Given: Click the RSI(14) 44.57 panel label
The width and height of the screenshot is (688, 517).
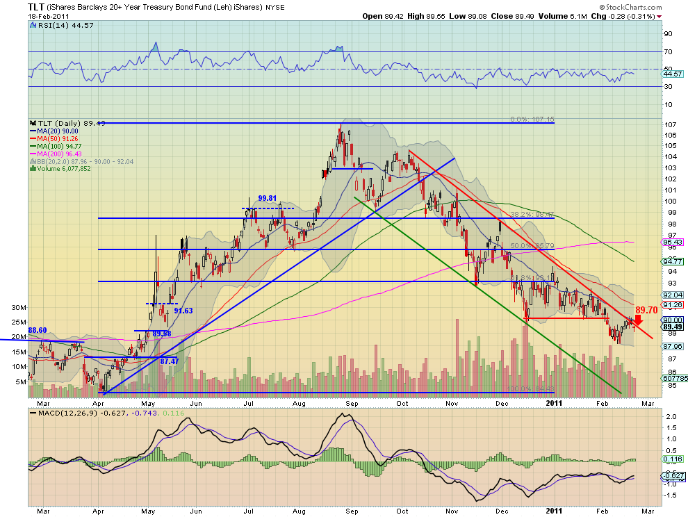Looking at the screenshot, I should click(x=66, y=26).
